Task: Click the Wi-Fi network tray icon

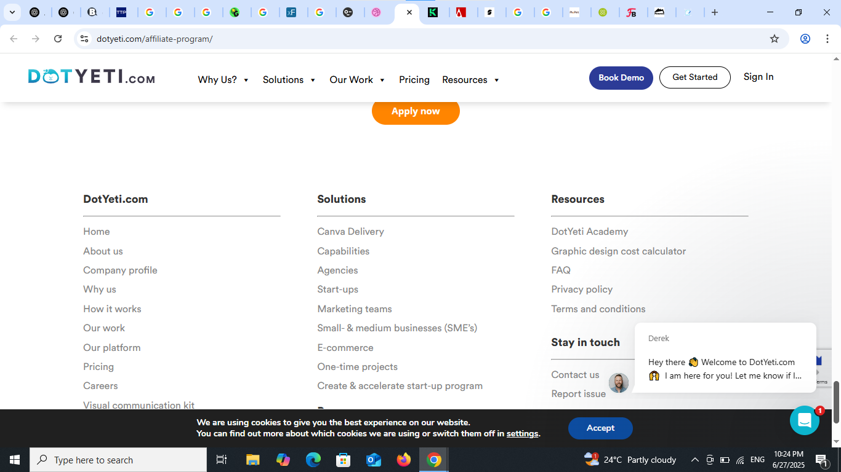Action: click(740, 460)
